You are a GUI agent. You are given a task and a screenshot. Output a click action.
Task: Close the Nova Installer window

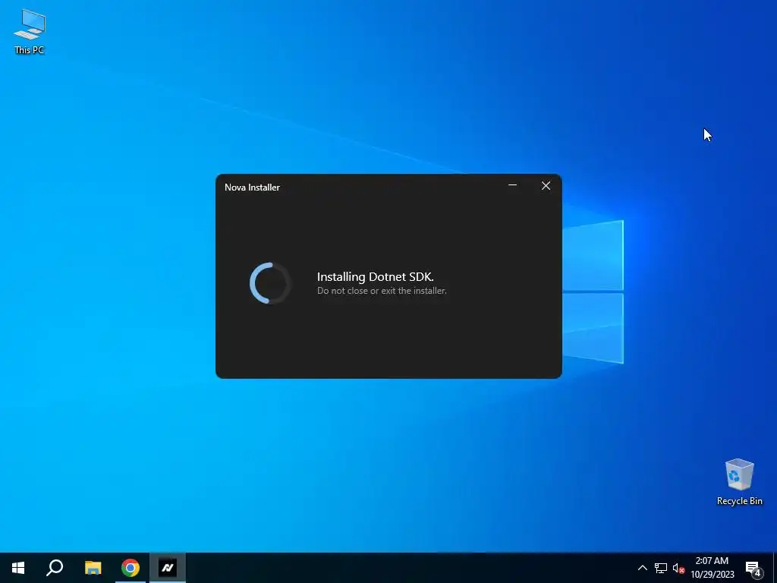(546, 185)
